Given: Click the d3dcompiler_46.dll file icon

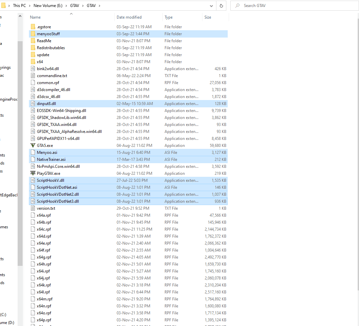Looking at the screenshot, I should [x=33, y=90].
